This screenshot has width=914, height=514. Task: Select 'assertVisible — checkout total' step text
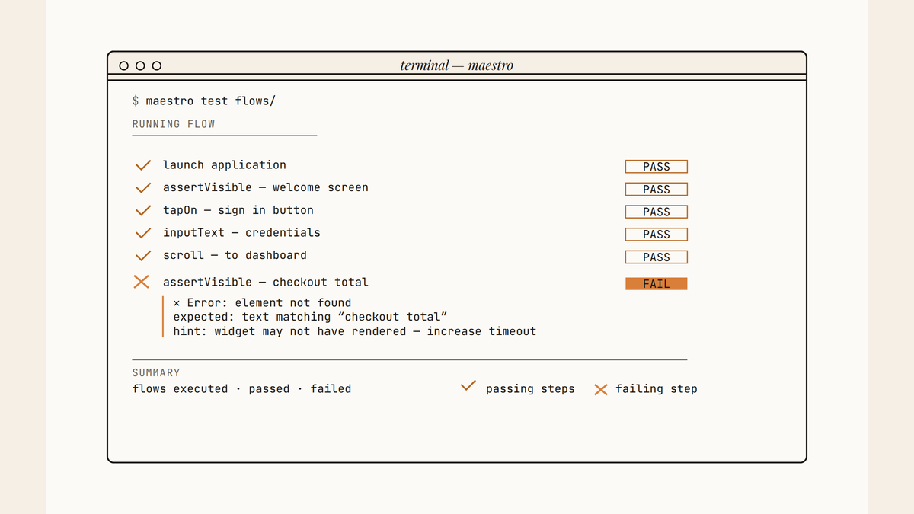(266, 283)
